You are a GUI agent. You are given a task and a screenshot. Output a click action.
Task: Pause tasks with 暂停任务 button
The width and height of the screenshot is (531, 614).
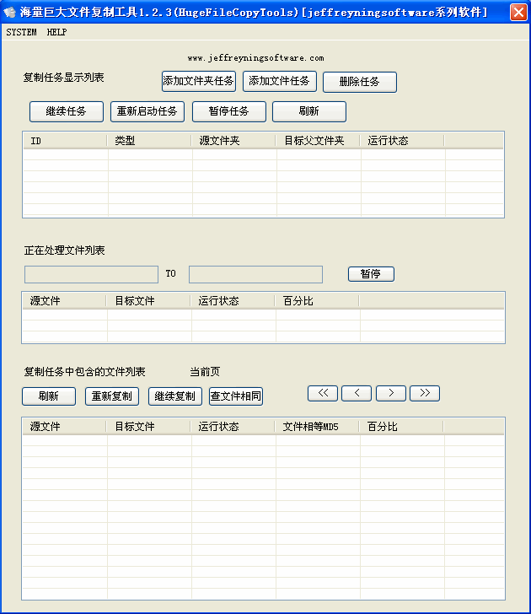coord(229,111)
